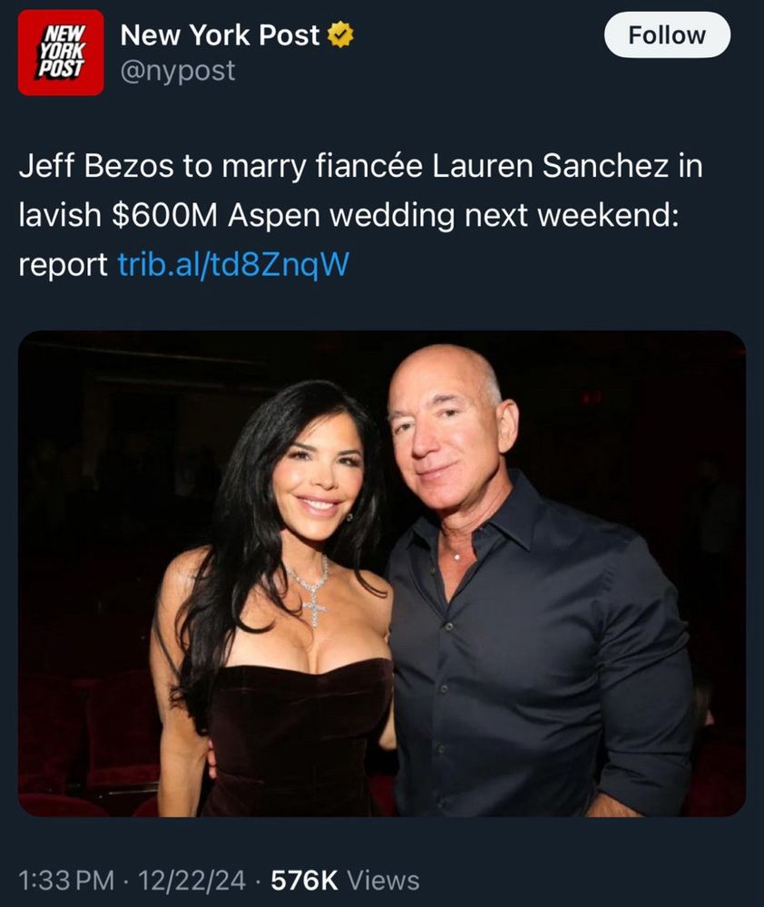Open the 576K view count
Image resolution: width=764 pixels, height=907 pixels.
tap(305, 881)
